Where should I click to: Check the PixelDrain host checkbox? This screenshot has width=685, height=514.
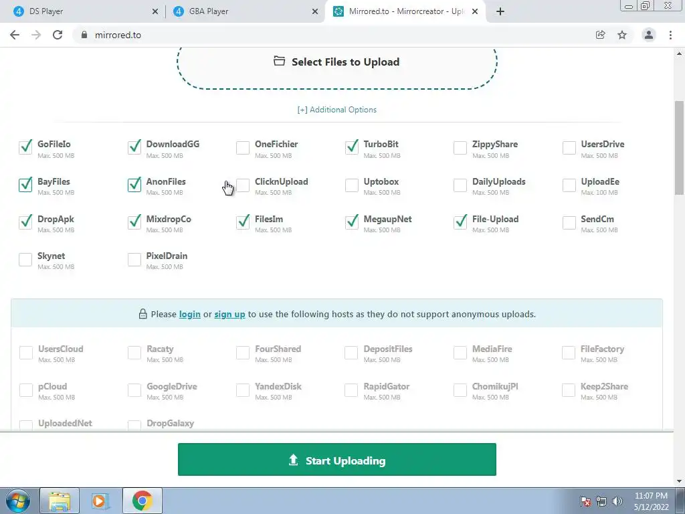(x=134, y=259)
